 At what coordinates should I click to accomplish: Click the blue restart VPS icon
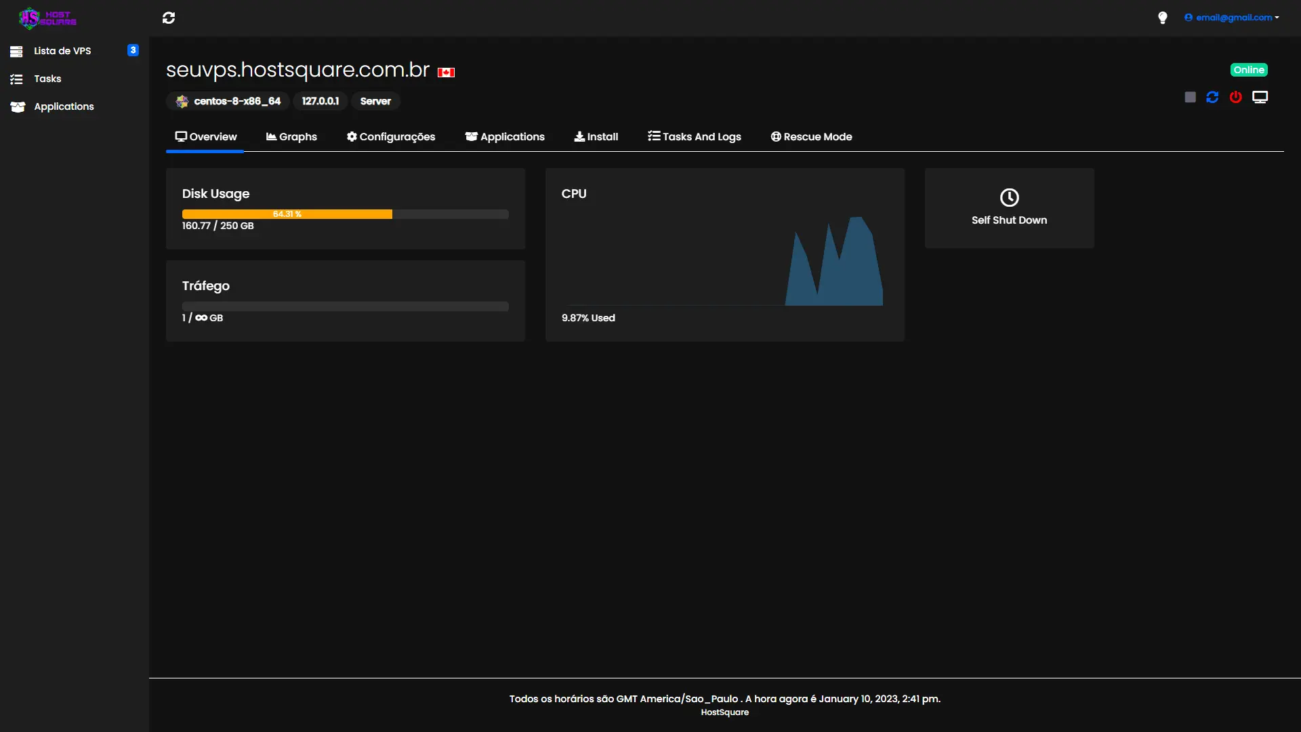pyautogui.click(x=1212, y=97)
